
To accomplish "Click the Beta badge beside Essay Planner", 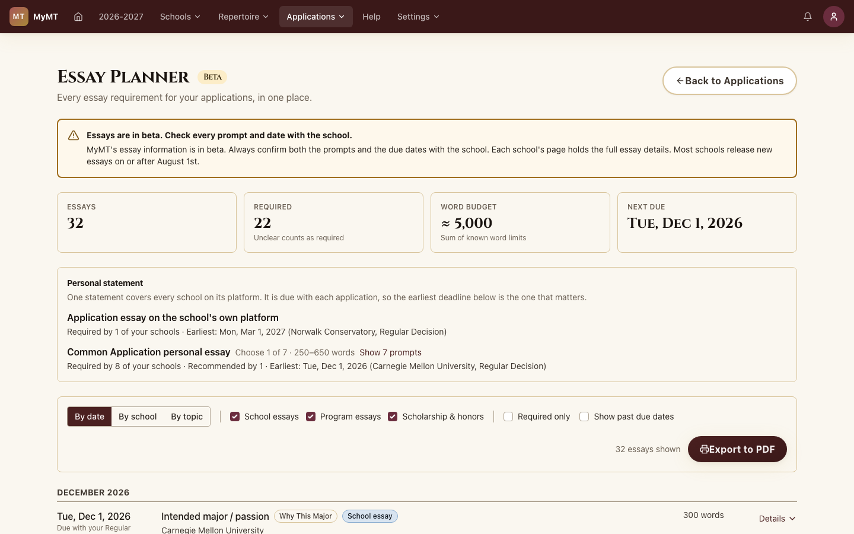I will (x=212, y=77).
